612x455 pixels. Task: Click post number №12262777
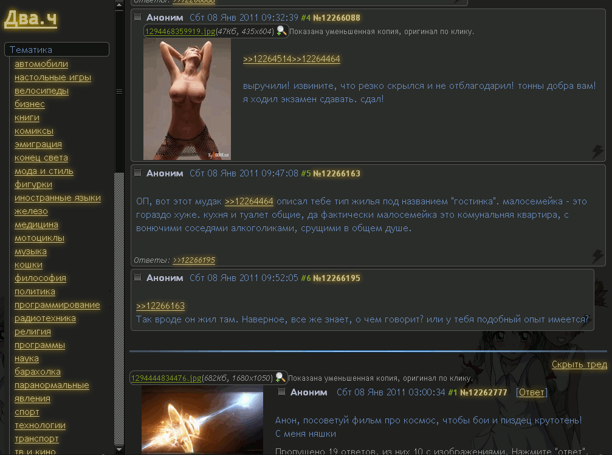click(x=484, y=392)
